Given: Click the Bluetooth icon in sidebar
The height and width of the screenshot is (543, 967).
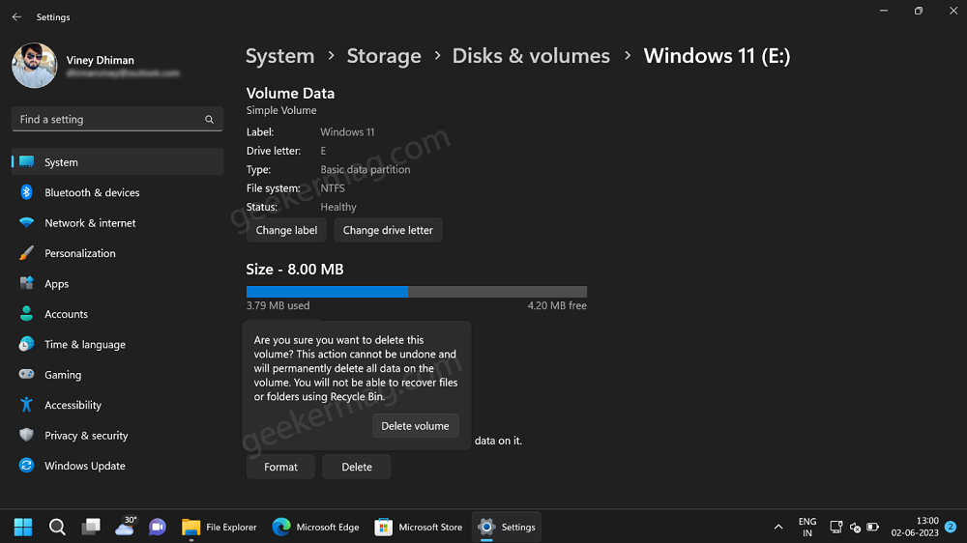Looking at the screenshot, I should point(26,192).
